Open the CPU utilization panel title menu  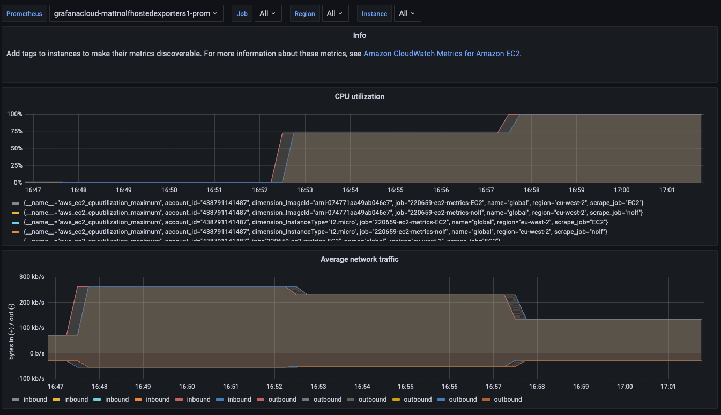[360, 97]
